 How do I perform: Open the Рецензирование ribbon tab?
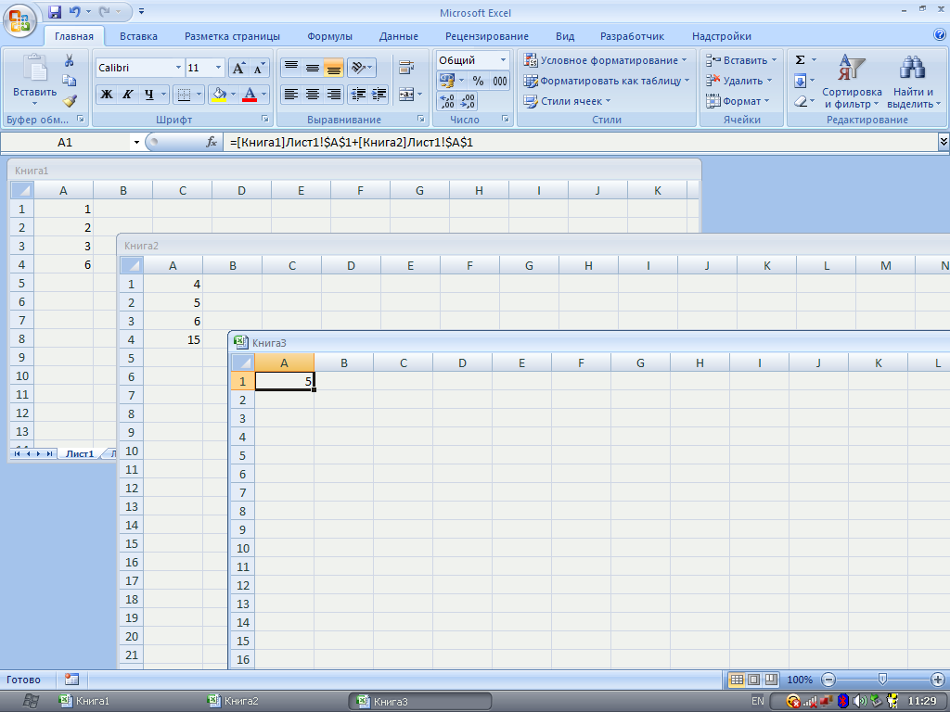486,36
